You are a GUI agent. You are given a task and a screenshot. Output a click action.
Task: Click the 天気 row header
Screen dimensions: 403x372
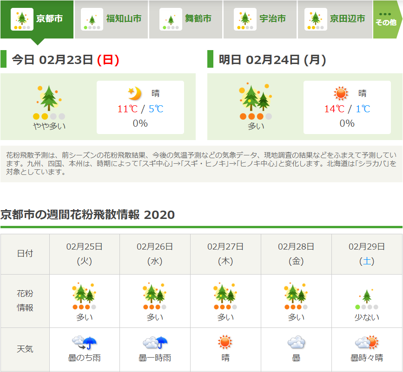[25, 349]
